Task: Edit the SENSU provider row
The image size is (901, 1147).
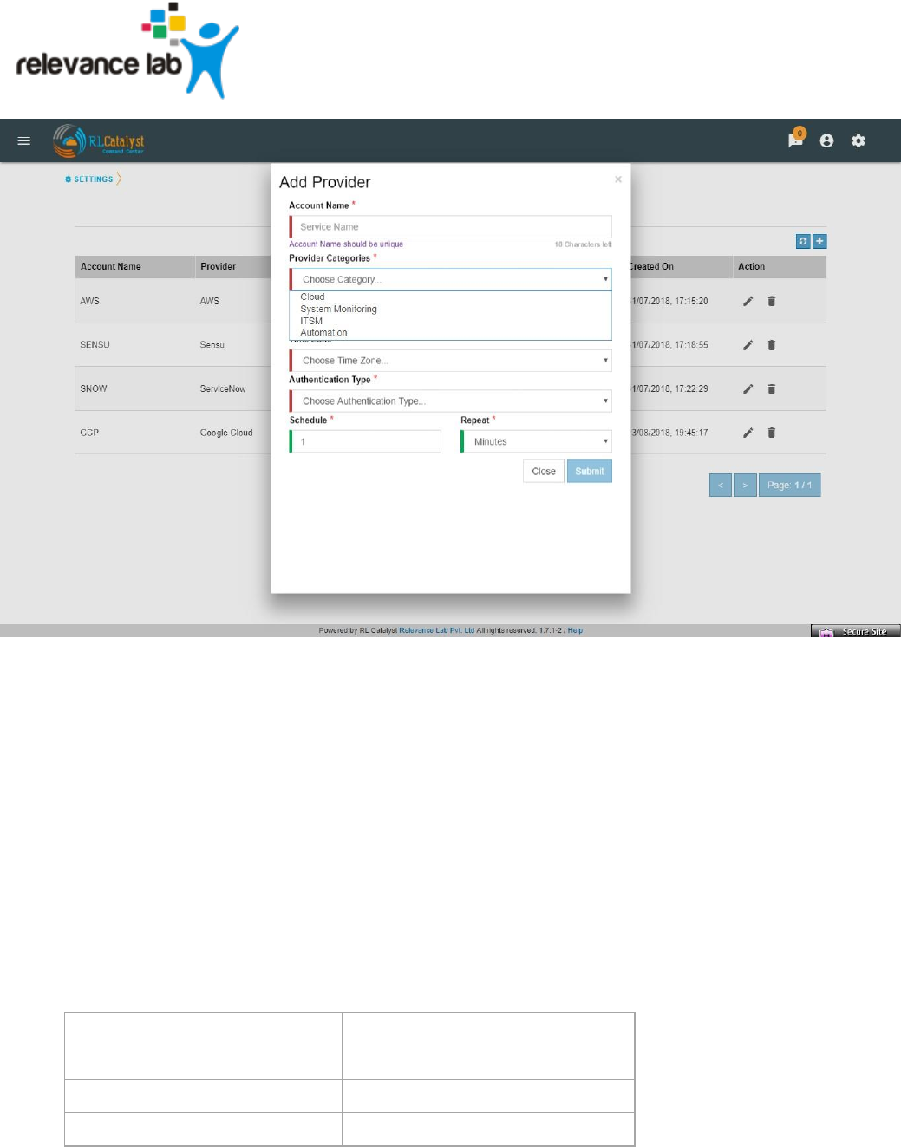Action: click(748, 345)
